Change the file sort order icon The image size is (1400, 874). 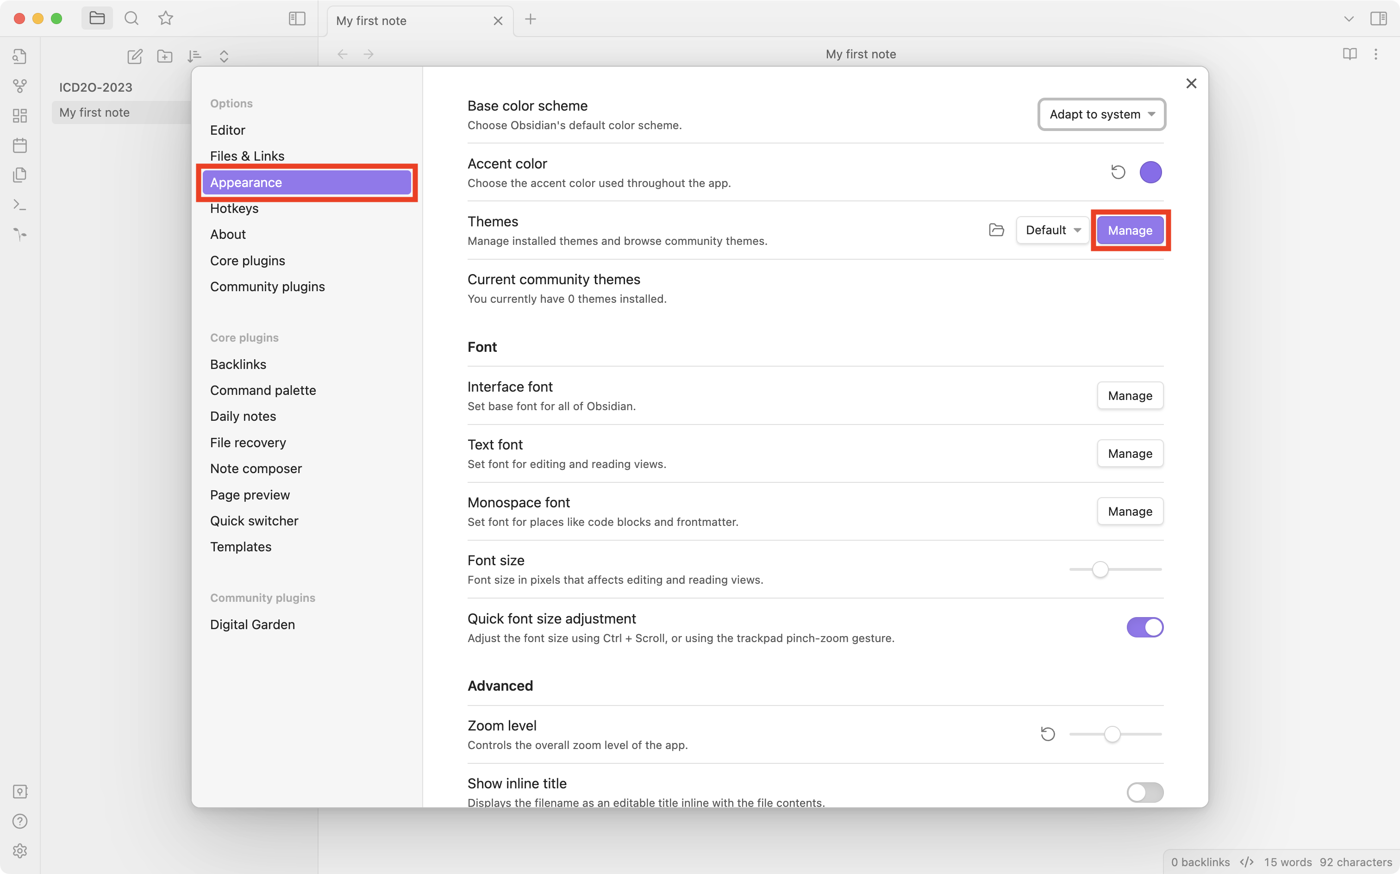(194, 56)
